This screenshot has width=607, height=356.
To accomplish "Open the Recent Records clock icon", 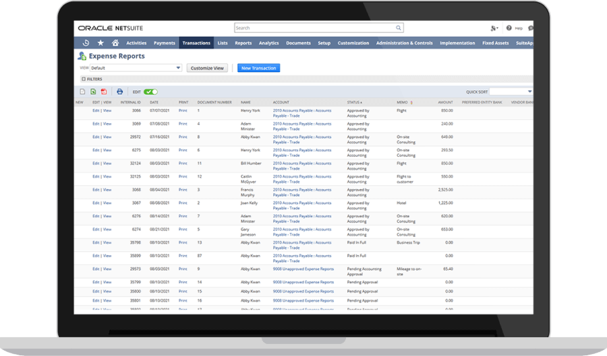I will tap(86, 43).
